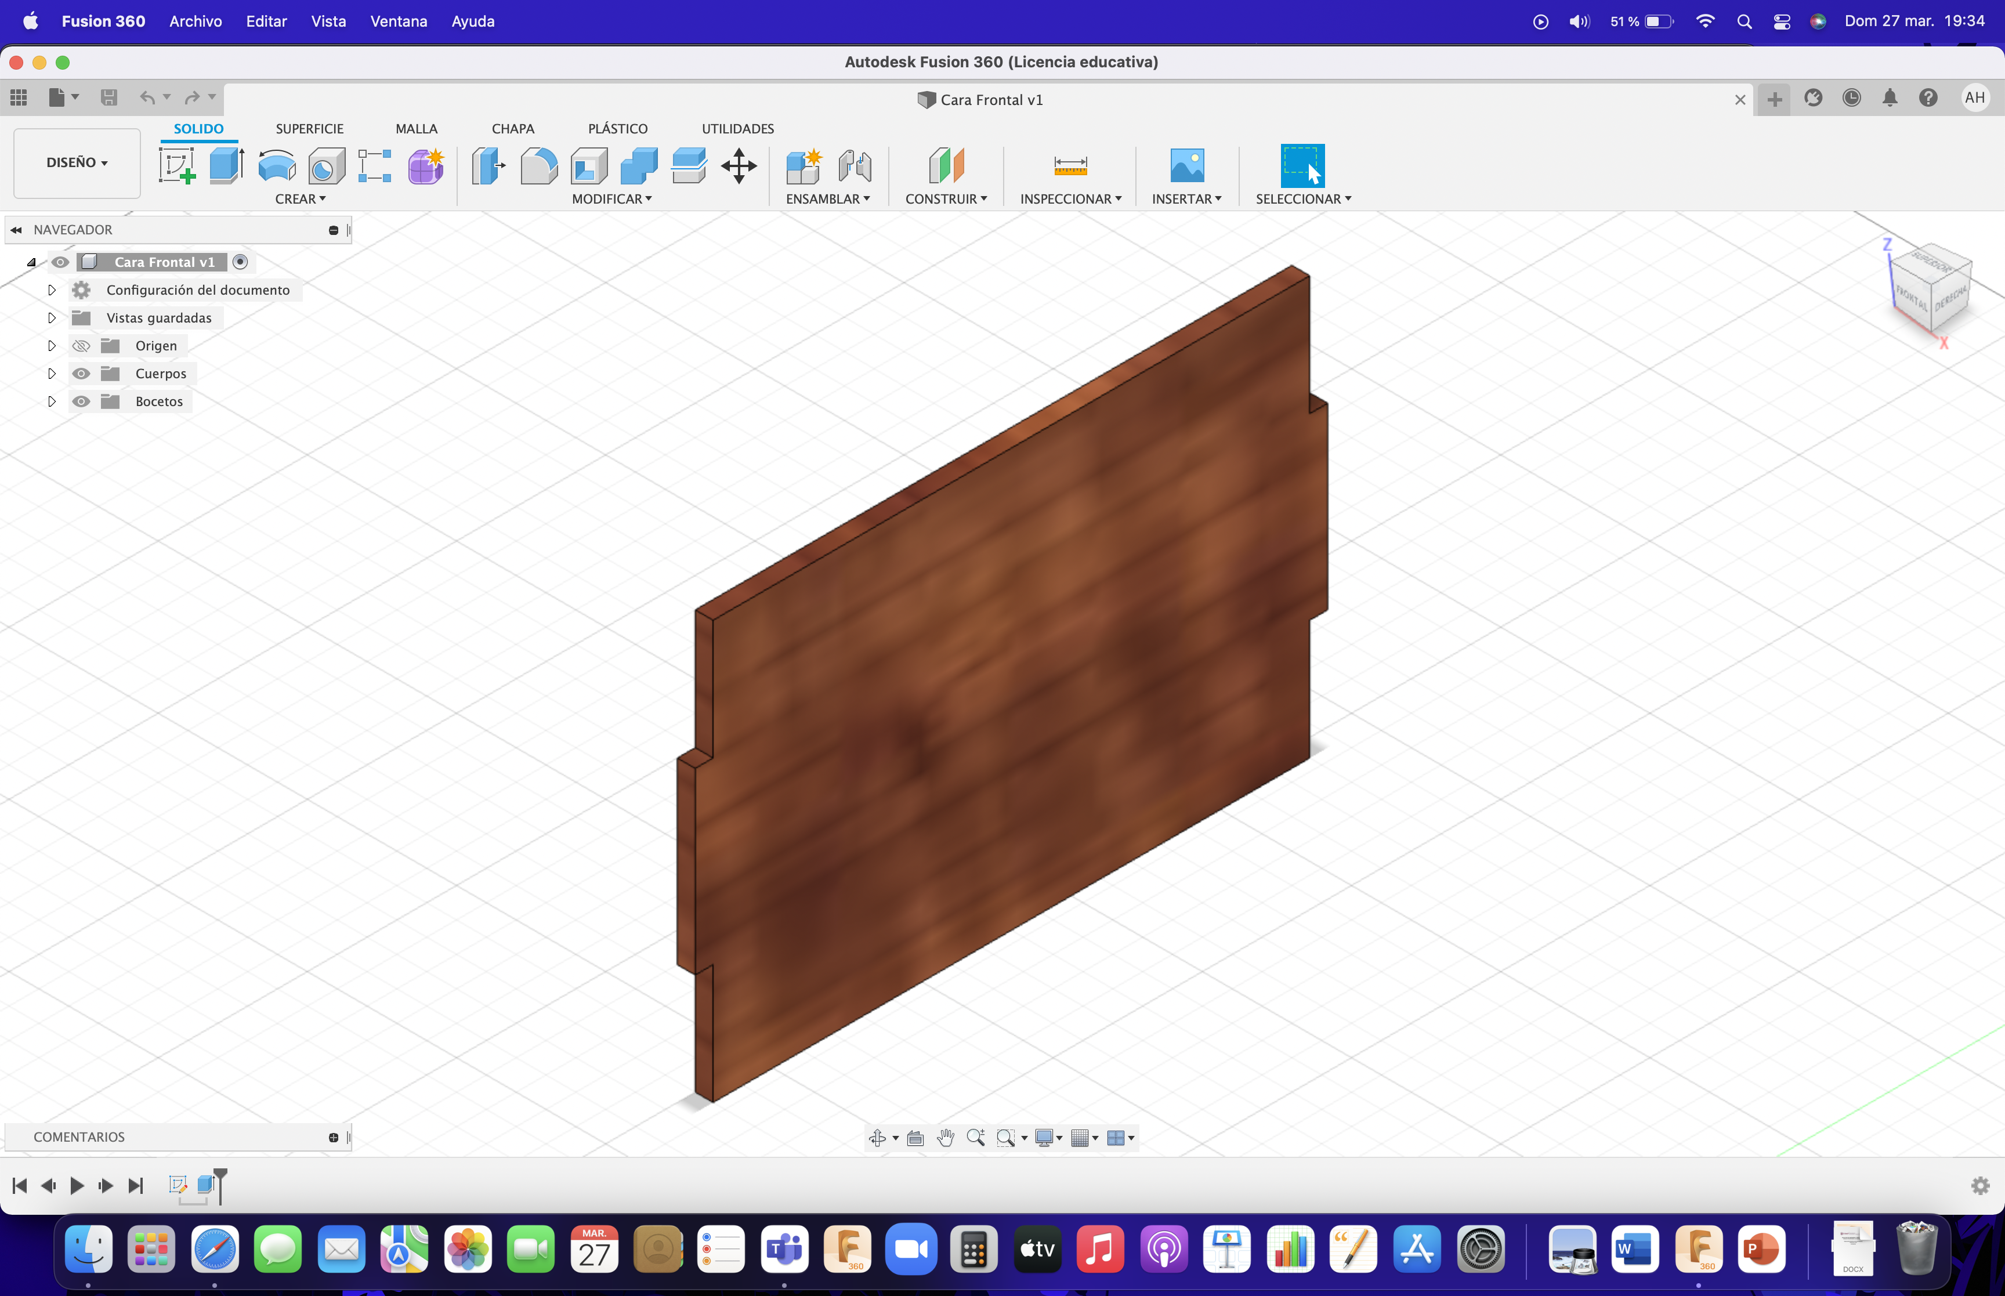Hide the Bocetos folder
Viewport: 2005px width, 1296px height.
pyautogui.click(x=81, y=401)
